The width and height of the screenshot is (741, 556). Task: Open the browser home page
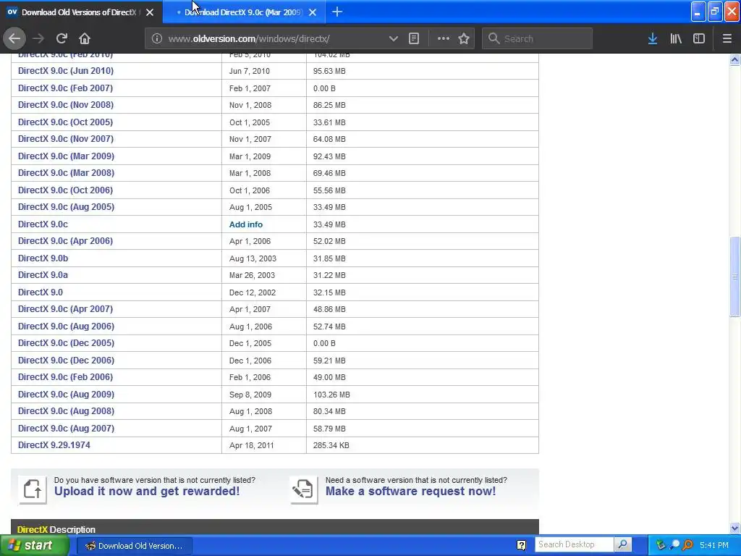click(x=84, y=38)
